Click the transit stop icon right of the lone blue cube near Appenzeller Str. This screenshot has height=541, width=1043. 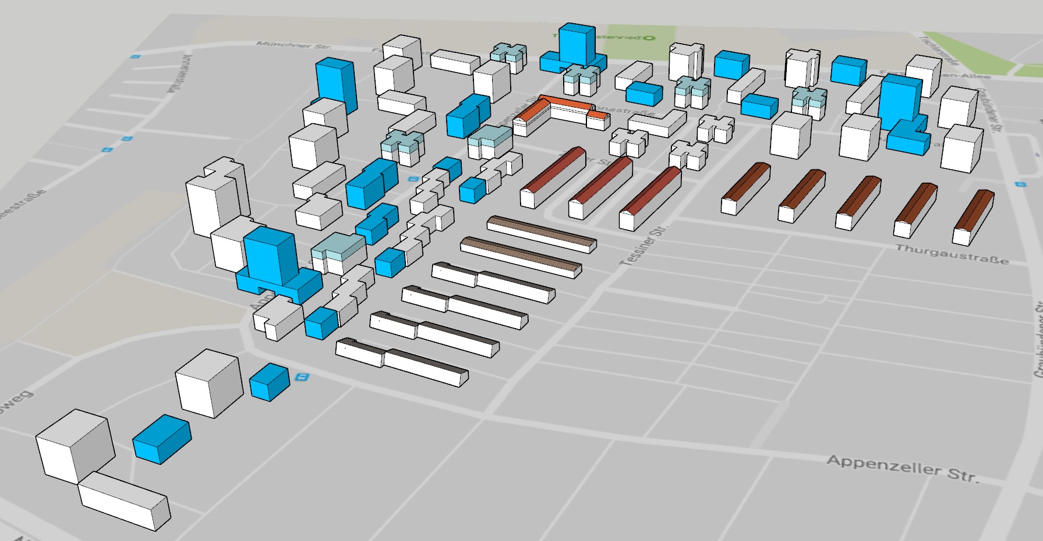(x=302, y=378)
